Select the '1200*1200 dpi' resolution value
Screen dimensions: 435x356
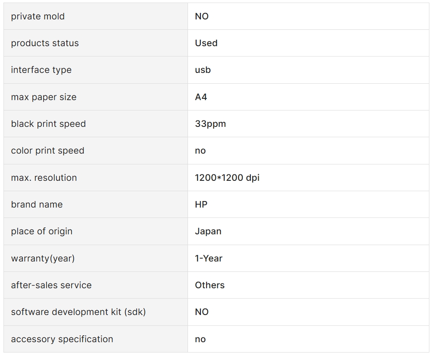tap(227, 178)
